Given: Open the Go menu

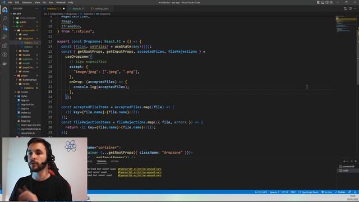Looking at the screenshot, I should coord(44,2).
